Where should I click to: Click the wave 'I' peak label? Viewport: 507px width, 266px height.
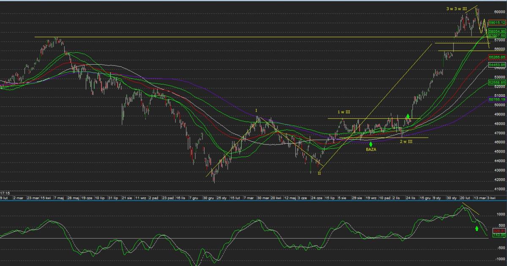click(256, 110)
